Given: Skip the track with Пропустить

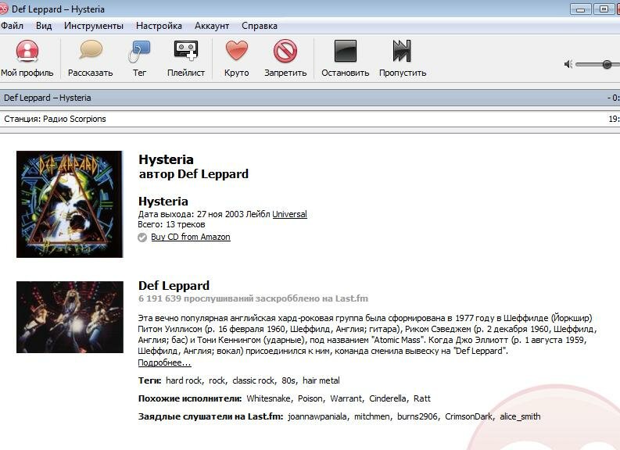Looking at the screenshot, I should click(402, 52).
